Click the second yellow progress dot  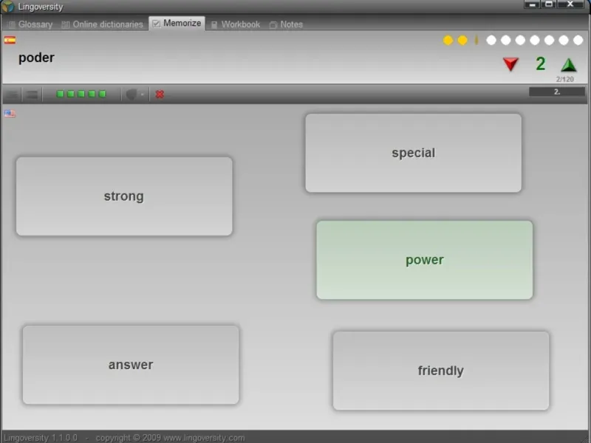pyautogui.click(x=462, y=41)
